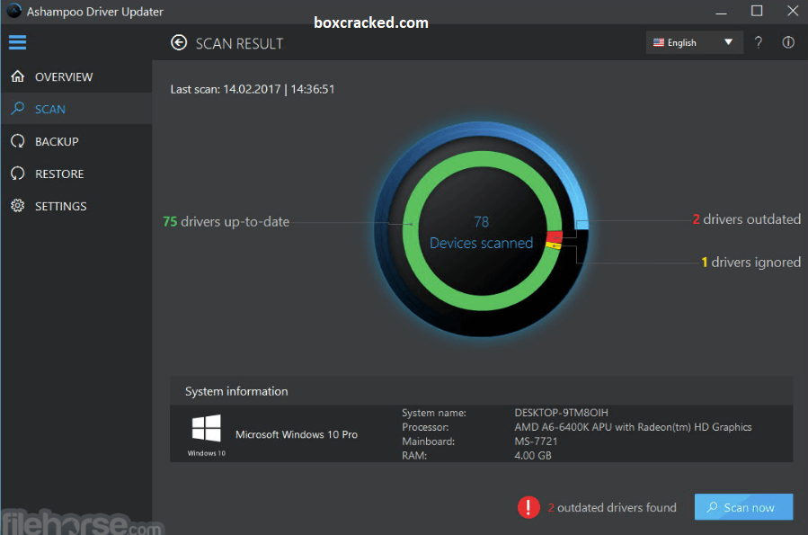Click the '1 drivers ignored' label
Screen dimensions: 808x535
click(x=751, y=262)
